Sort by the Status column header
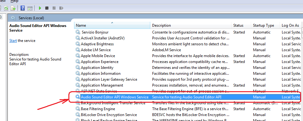The height and width of the screenshot is (121, 303). [241, 25]
